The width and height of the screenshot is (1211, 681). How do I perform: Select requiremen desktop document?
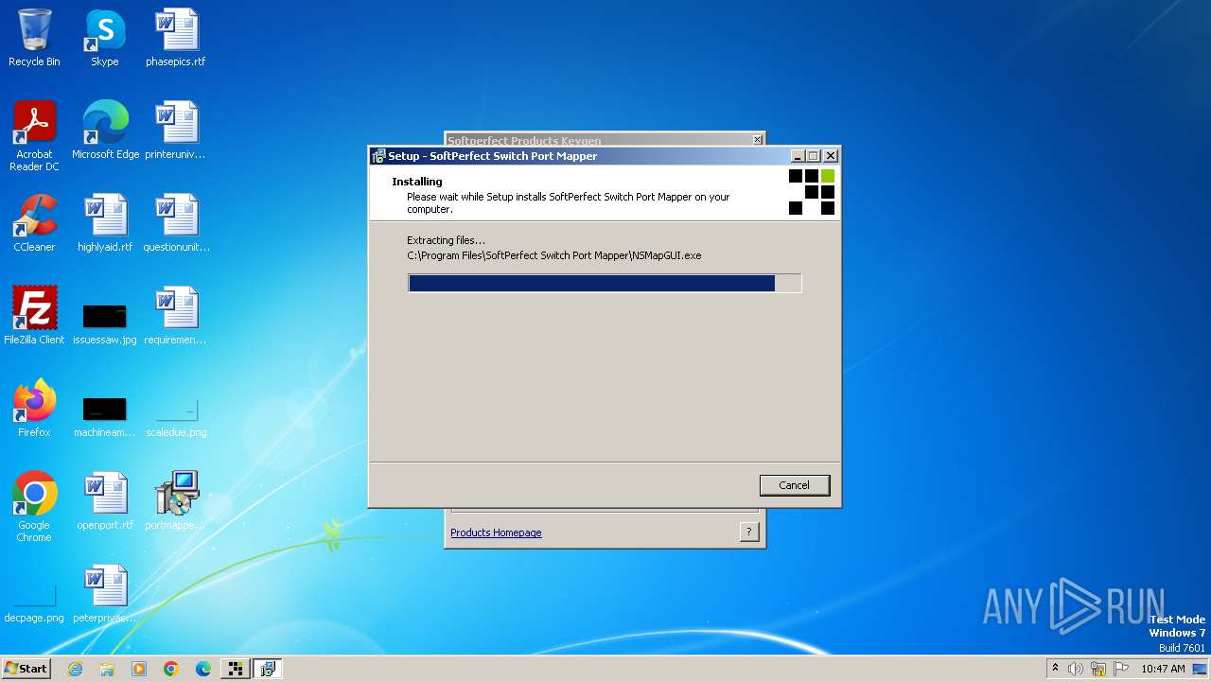click(x=176, y=316)
